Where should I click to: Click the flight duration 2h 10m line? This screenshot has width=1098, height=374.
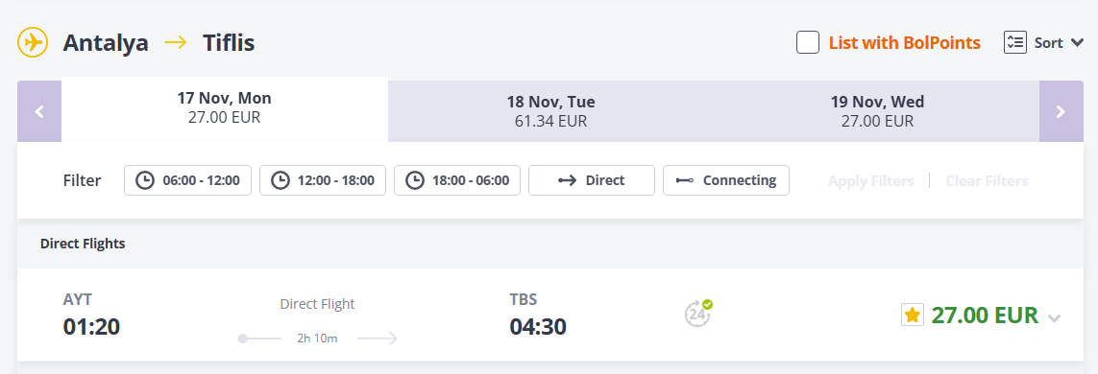[x=317, y=339]
